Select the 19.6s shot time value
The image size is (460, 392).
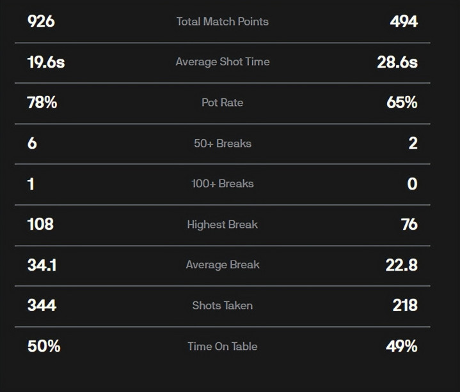[x=46, y=62]
